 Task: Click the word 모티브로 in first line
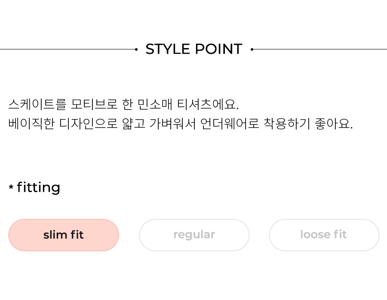point(94,104)
